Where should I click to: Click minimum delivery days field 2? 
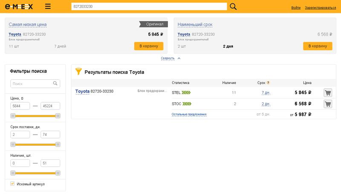[20, 135]
